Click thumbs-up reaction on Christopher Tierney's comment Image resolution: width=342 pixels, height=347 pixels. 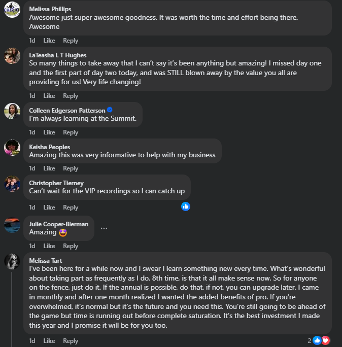click(186, 206)
